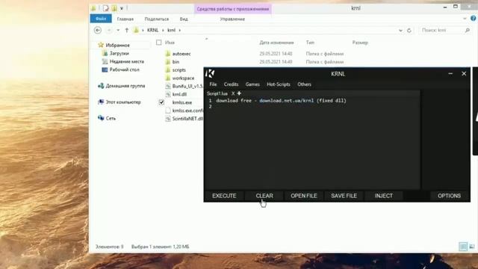Sort by Дата изменения column

(276, 43)
